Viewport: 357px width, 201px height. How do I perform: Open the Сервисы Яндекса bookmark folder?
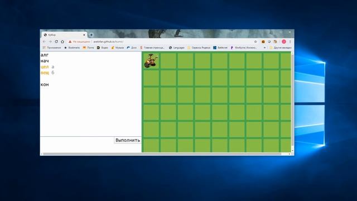(199, 47)
